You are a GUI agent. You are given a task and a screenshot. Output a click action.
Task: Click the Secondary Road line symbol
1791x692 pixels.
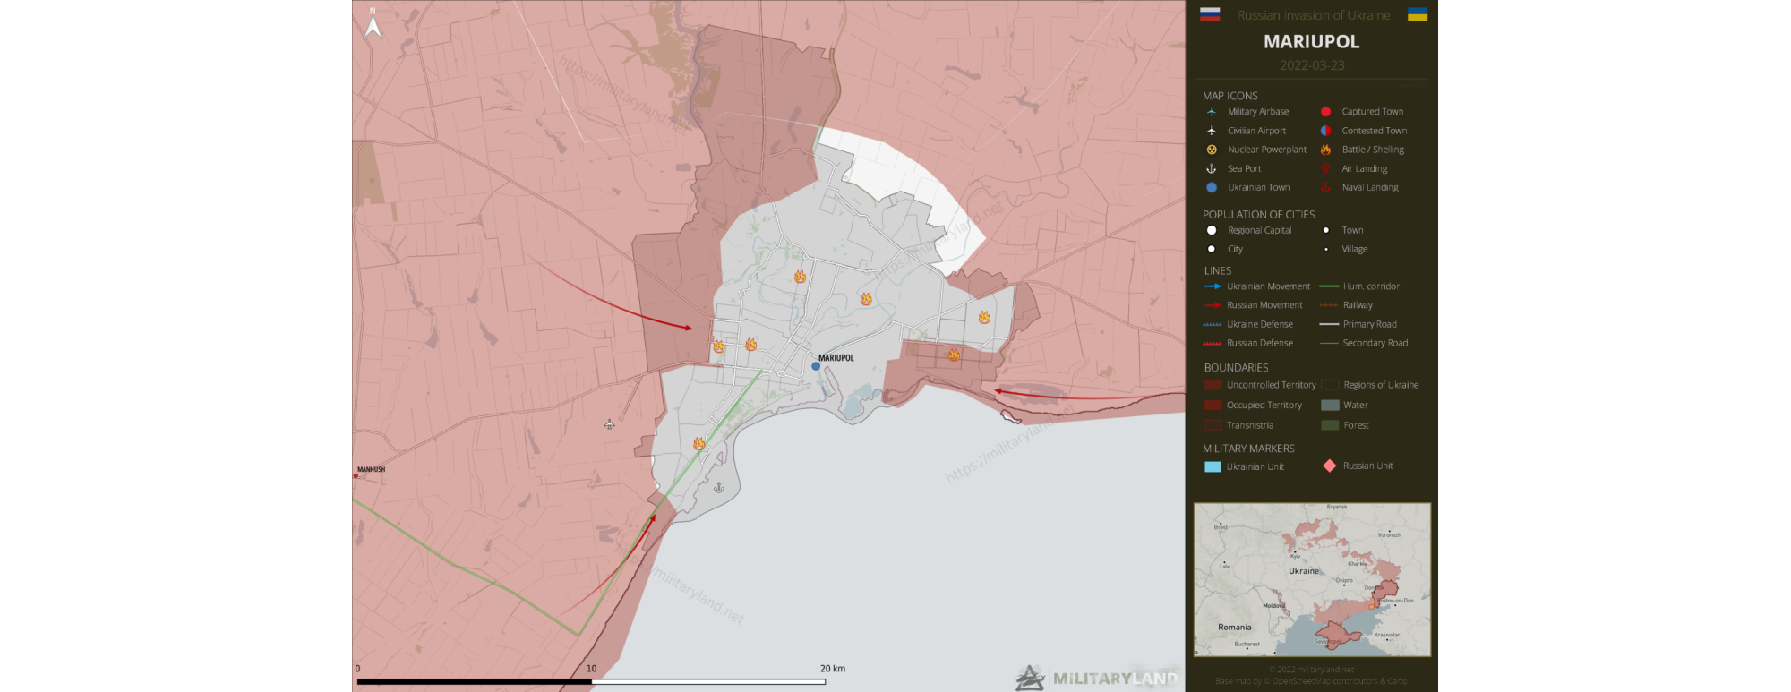tap(1329, 343)
